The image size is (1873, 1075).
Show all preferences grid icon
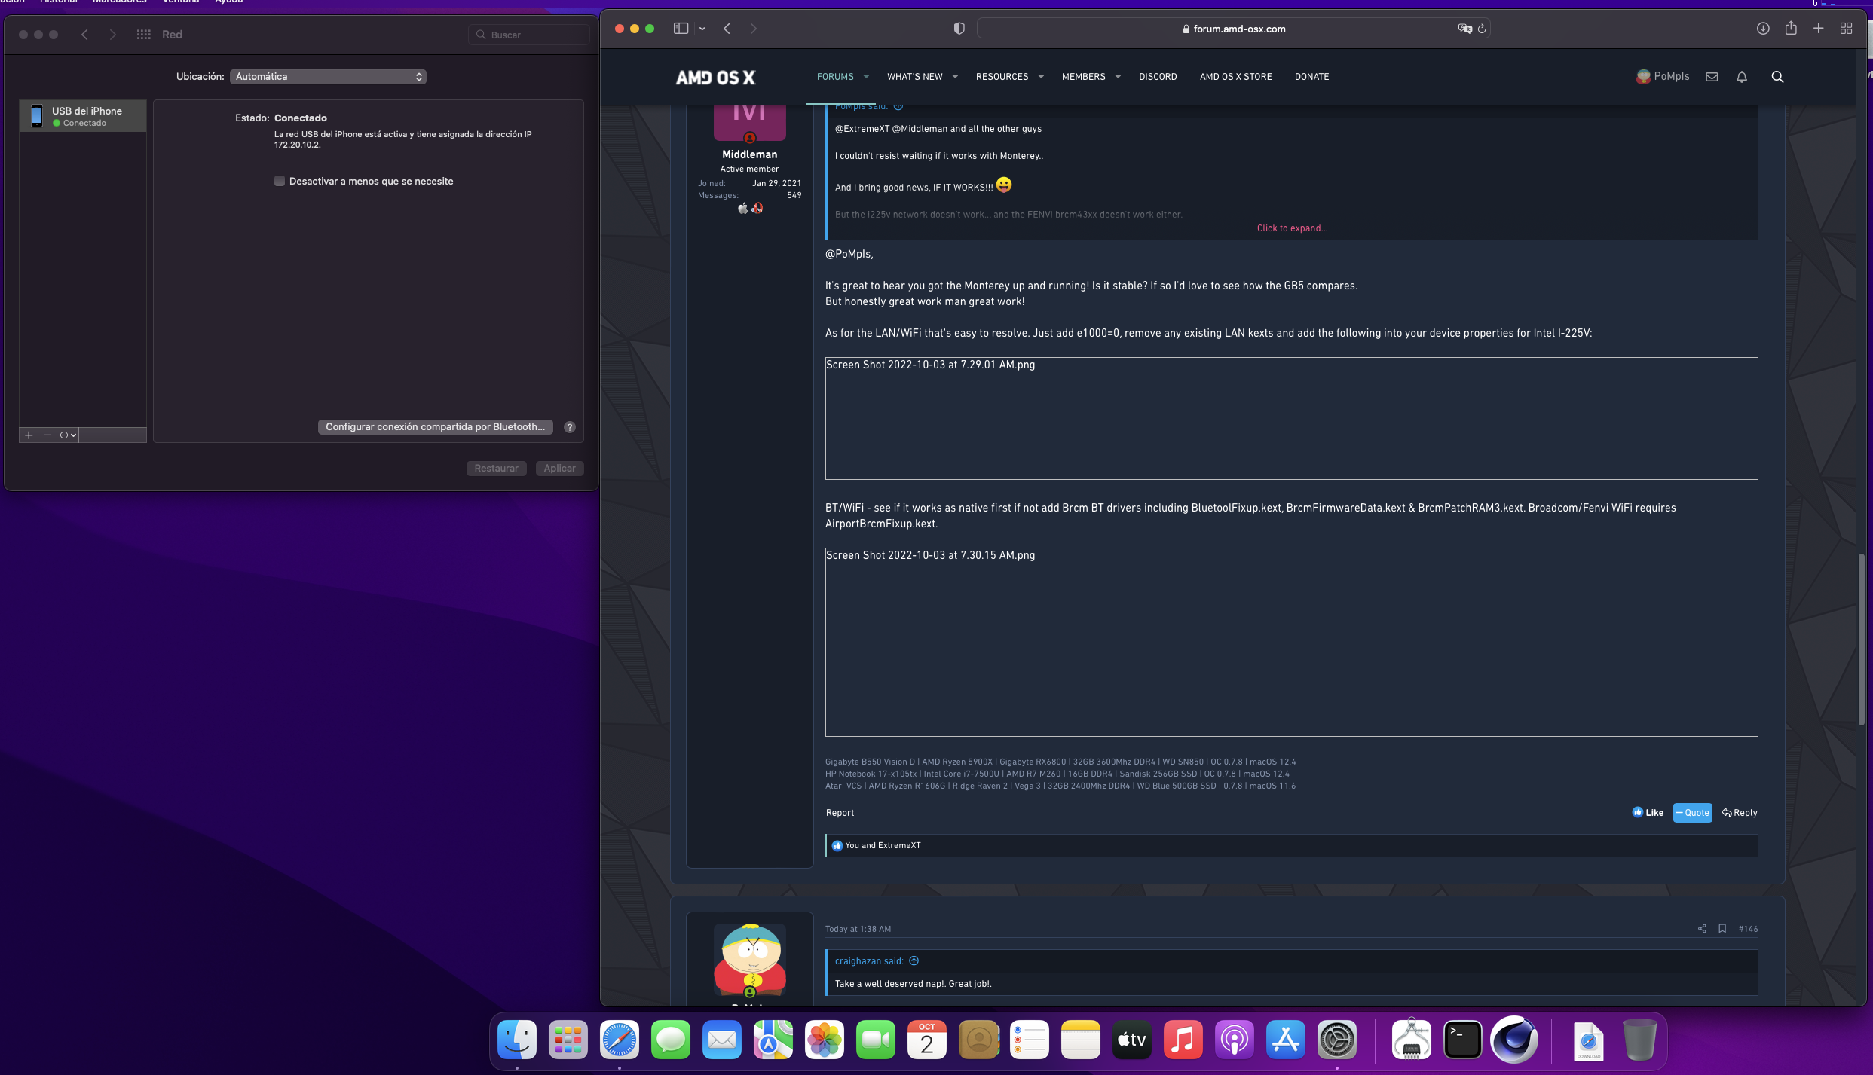tap(143, 35)
